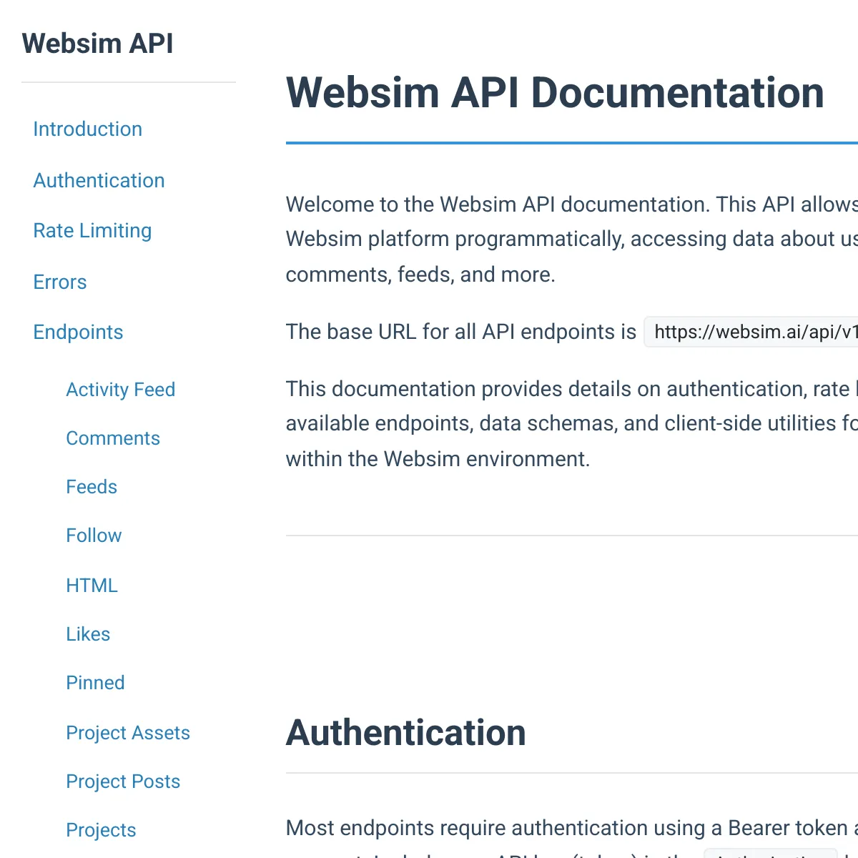
Task: Open the Comments endpoint docs
Action: click(113, 438)
